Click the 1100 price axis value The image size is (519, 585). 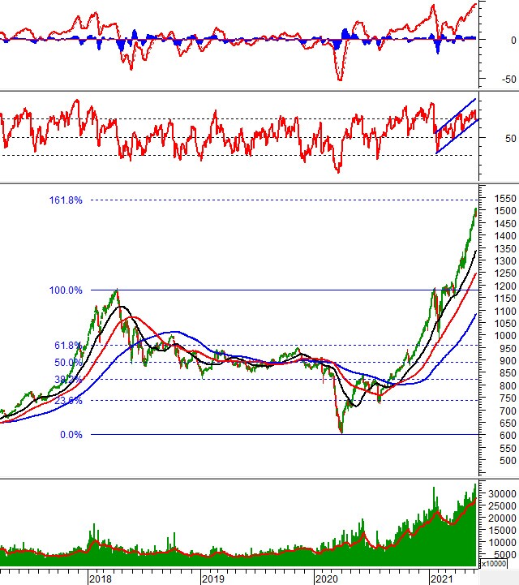coord(505,311)
